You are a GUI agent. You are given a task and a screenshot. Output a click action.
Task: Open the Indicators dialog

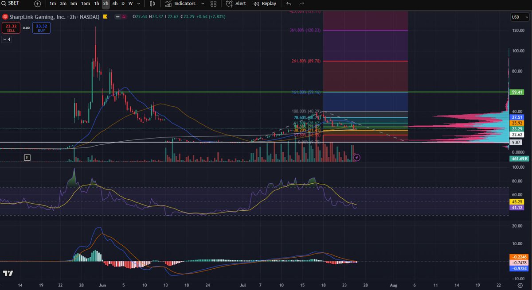click(180, 4)
